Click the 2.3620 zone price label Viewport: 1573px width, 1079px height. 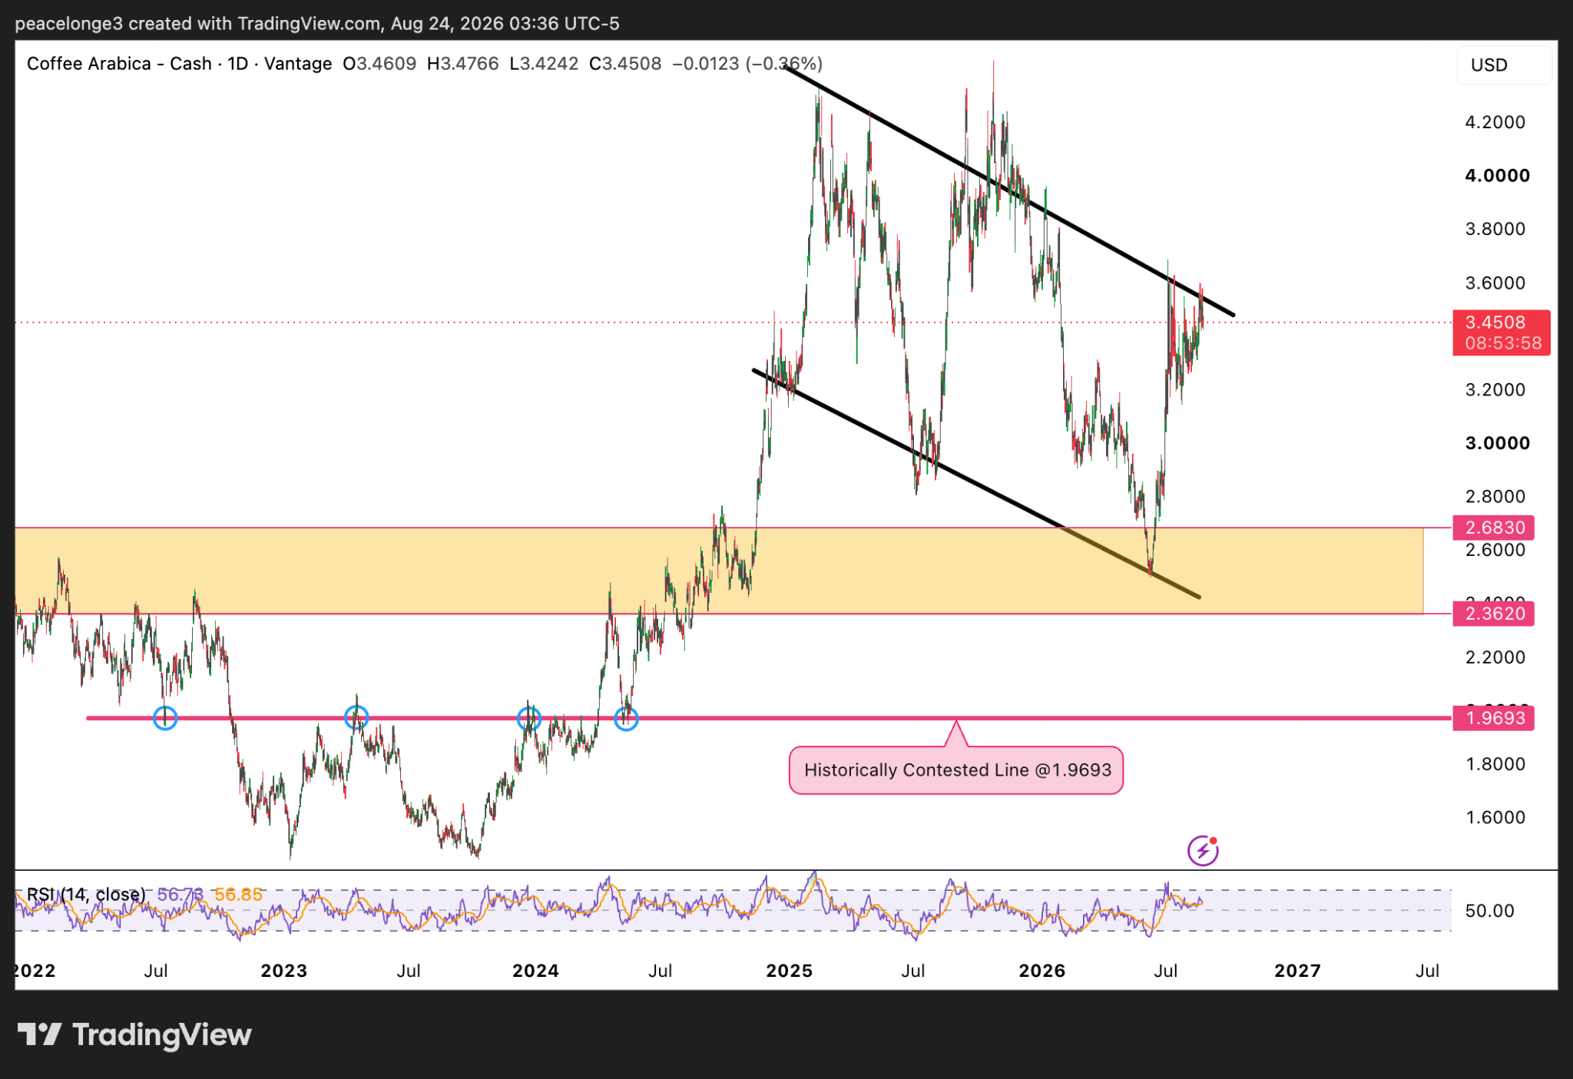coord(1494,614)
